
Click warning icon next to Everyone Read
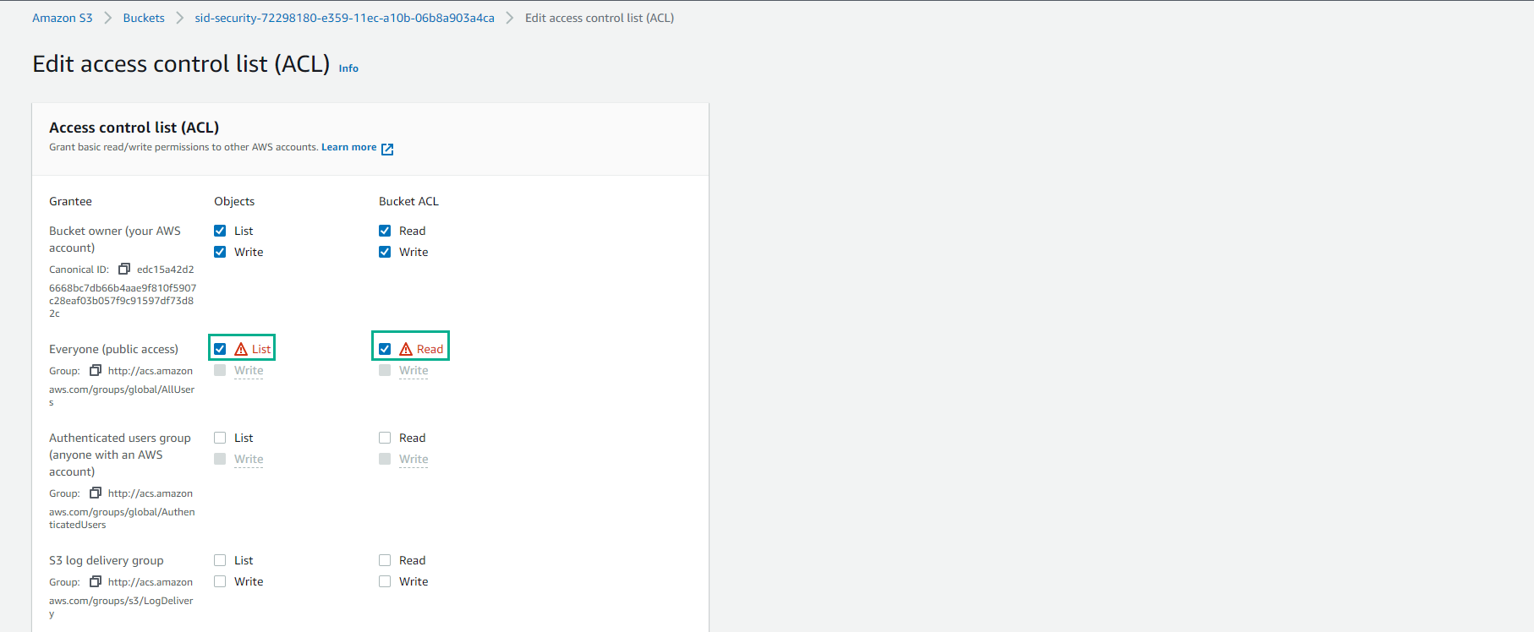(x=406, y=349)
